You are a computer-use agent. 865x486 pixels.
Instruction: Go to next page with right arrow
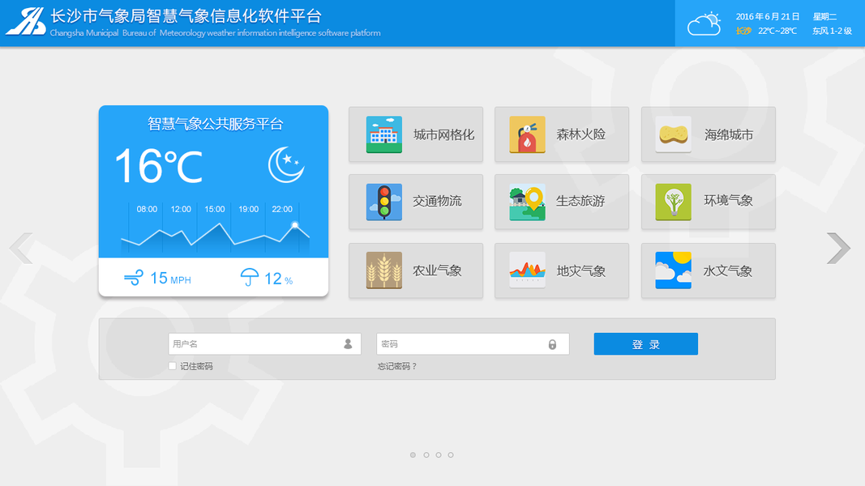pos(838,249)
